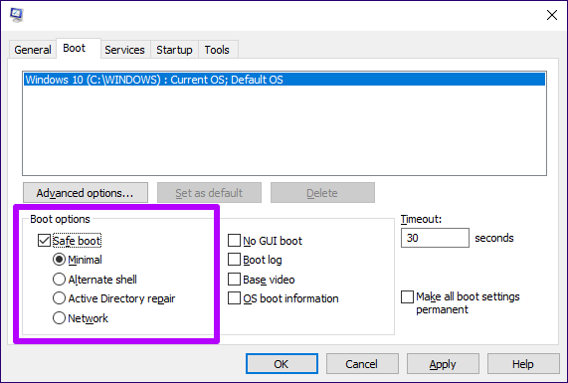Viewport: 568px width, 383px height.
Task: Check OS boot information box
Action: (x=234, y=298)
